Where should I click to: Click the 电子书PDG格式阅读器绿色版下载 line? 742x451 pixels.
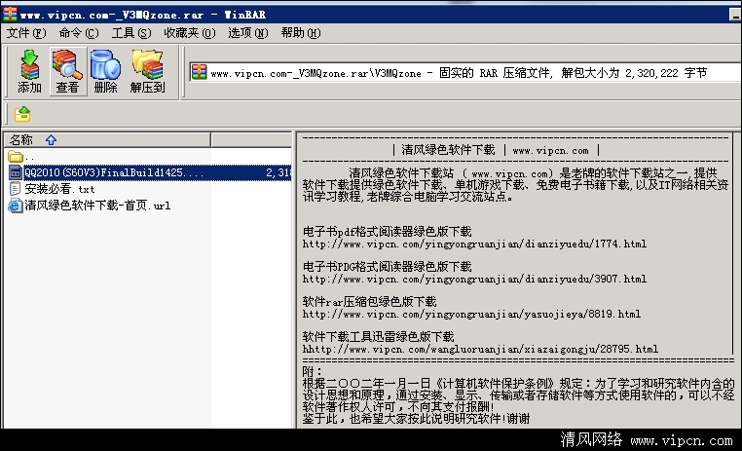(388, 267)
